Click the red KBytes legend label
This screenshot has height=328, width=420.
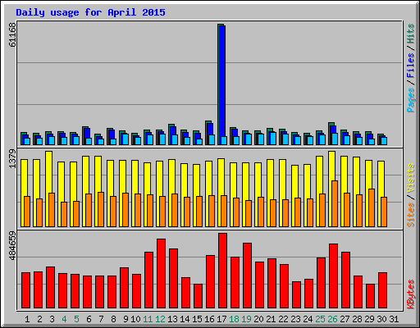click(x=411, y=294)
